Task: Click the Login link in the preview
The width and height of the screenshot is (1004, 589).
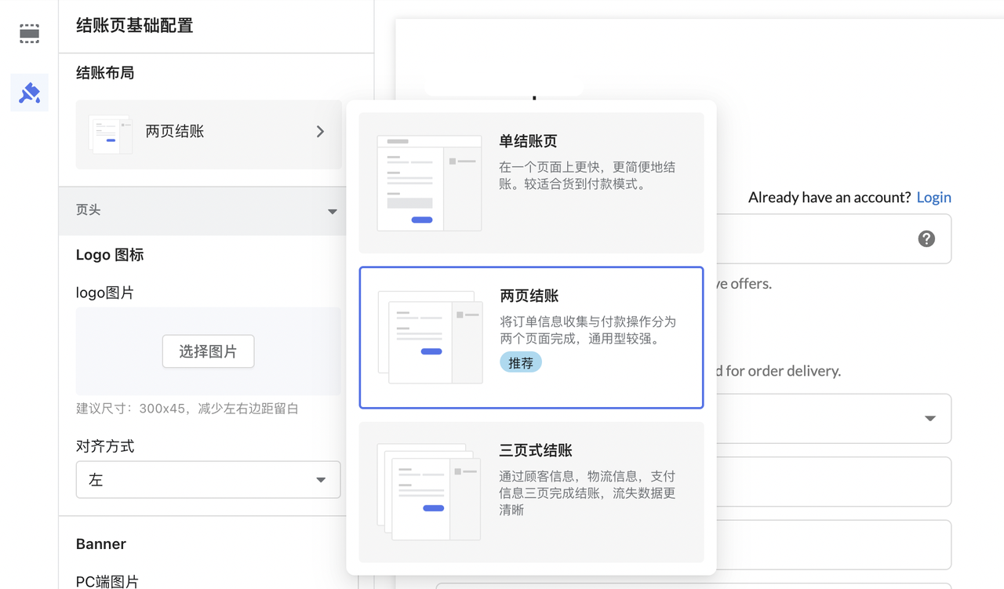Action: point(933,197)
